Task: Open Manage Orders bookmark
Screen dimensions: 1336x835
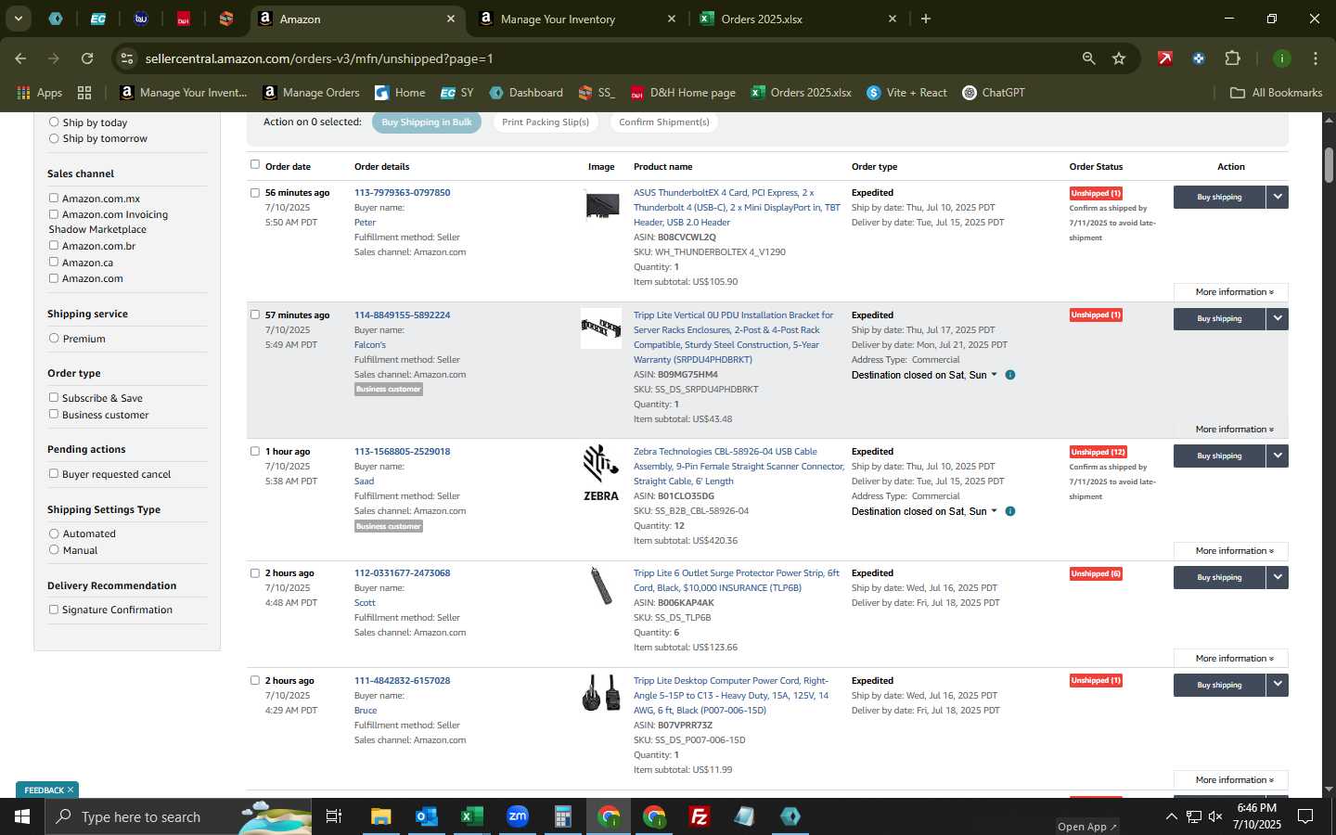Action: point(311,93)
